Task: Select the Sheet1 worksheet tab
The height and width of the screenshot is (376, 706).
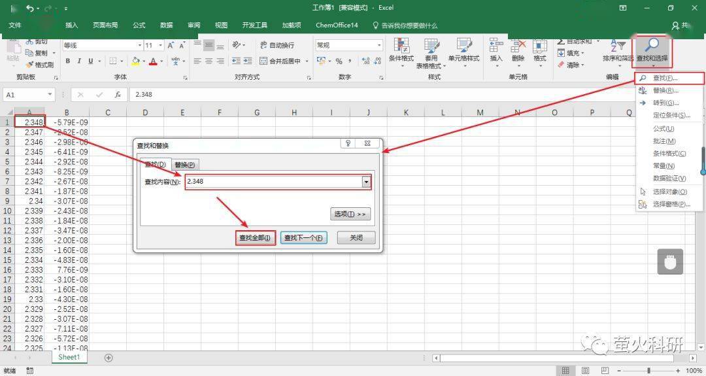Action: (x=69, y=357)
